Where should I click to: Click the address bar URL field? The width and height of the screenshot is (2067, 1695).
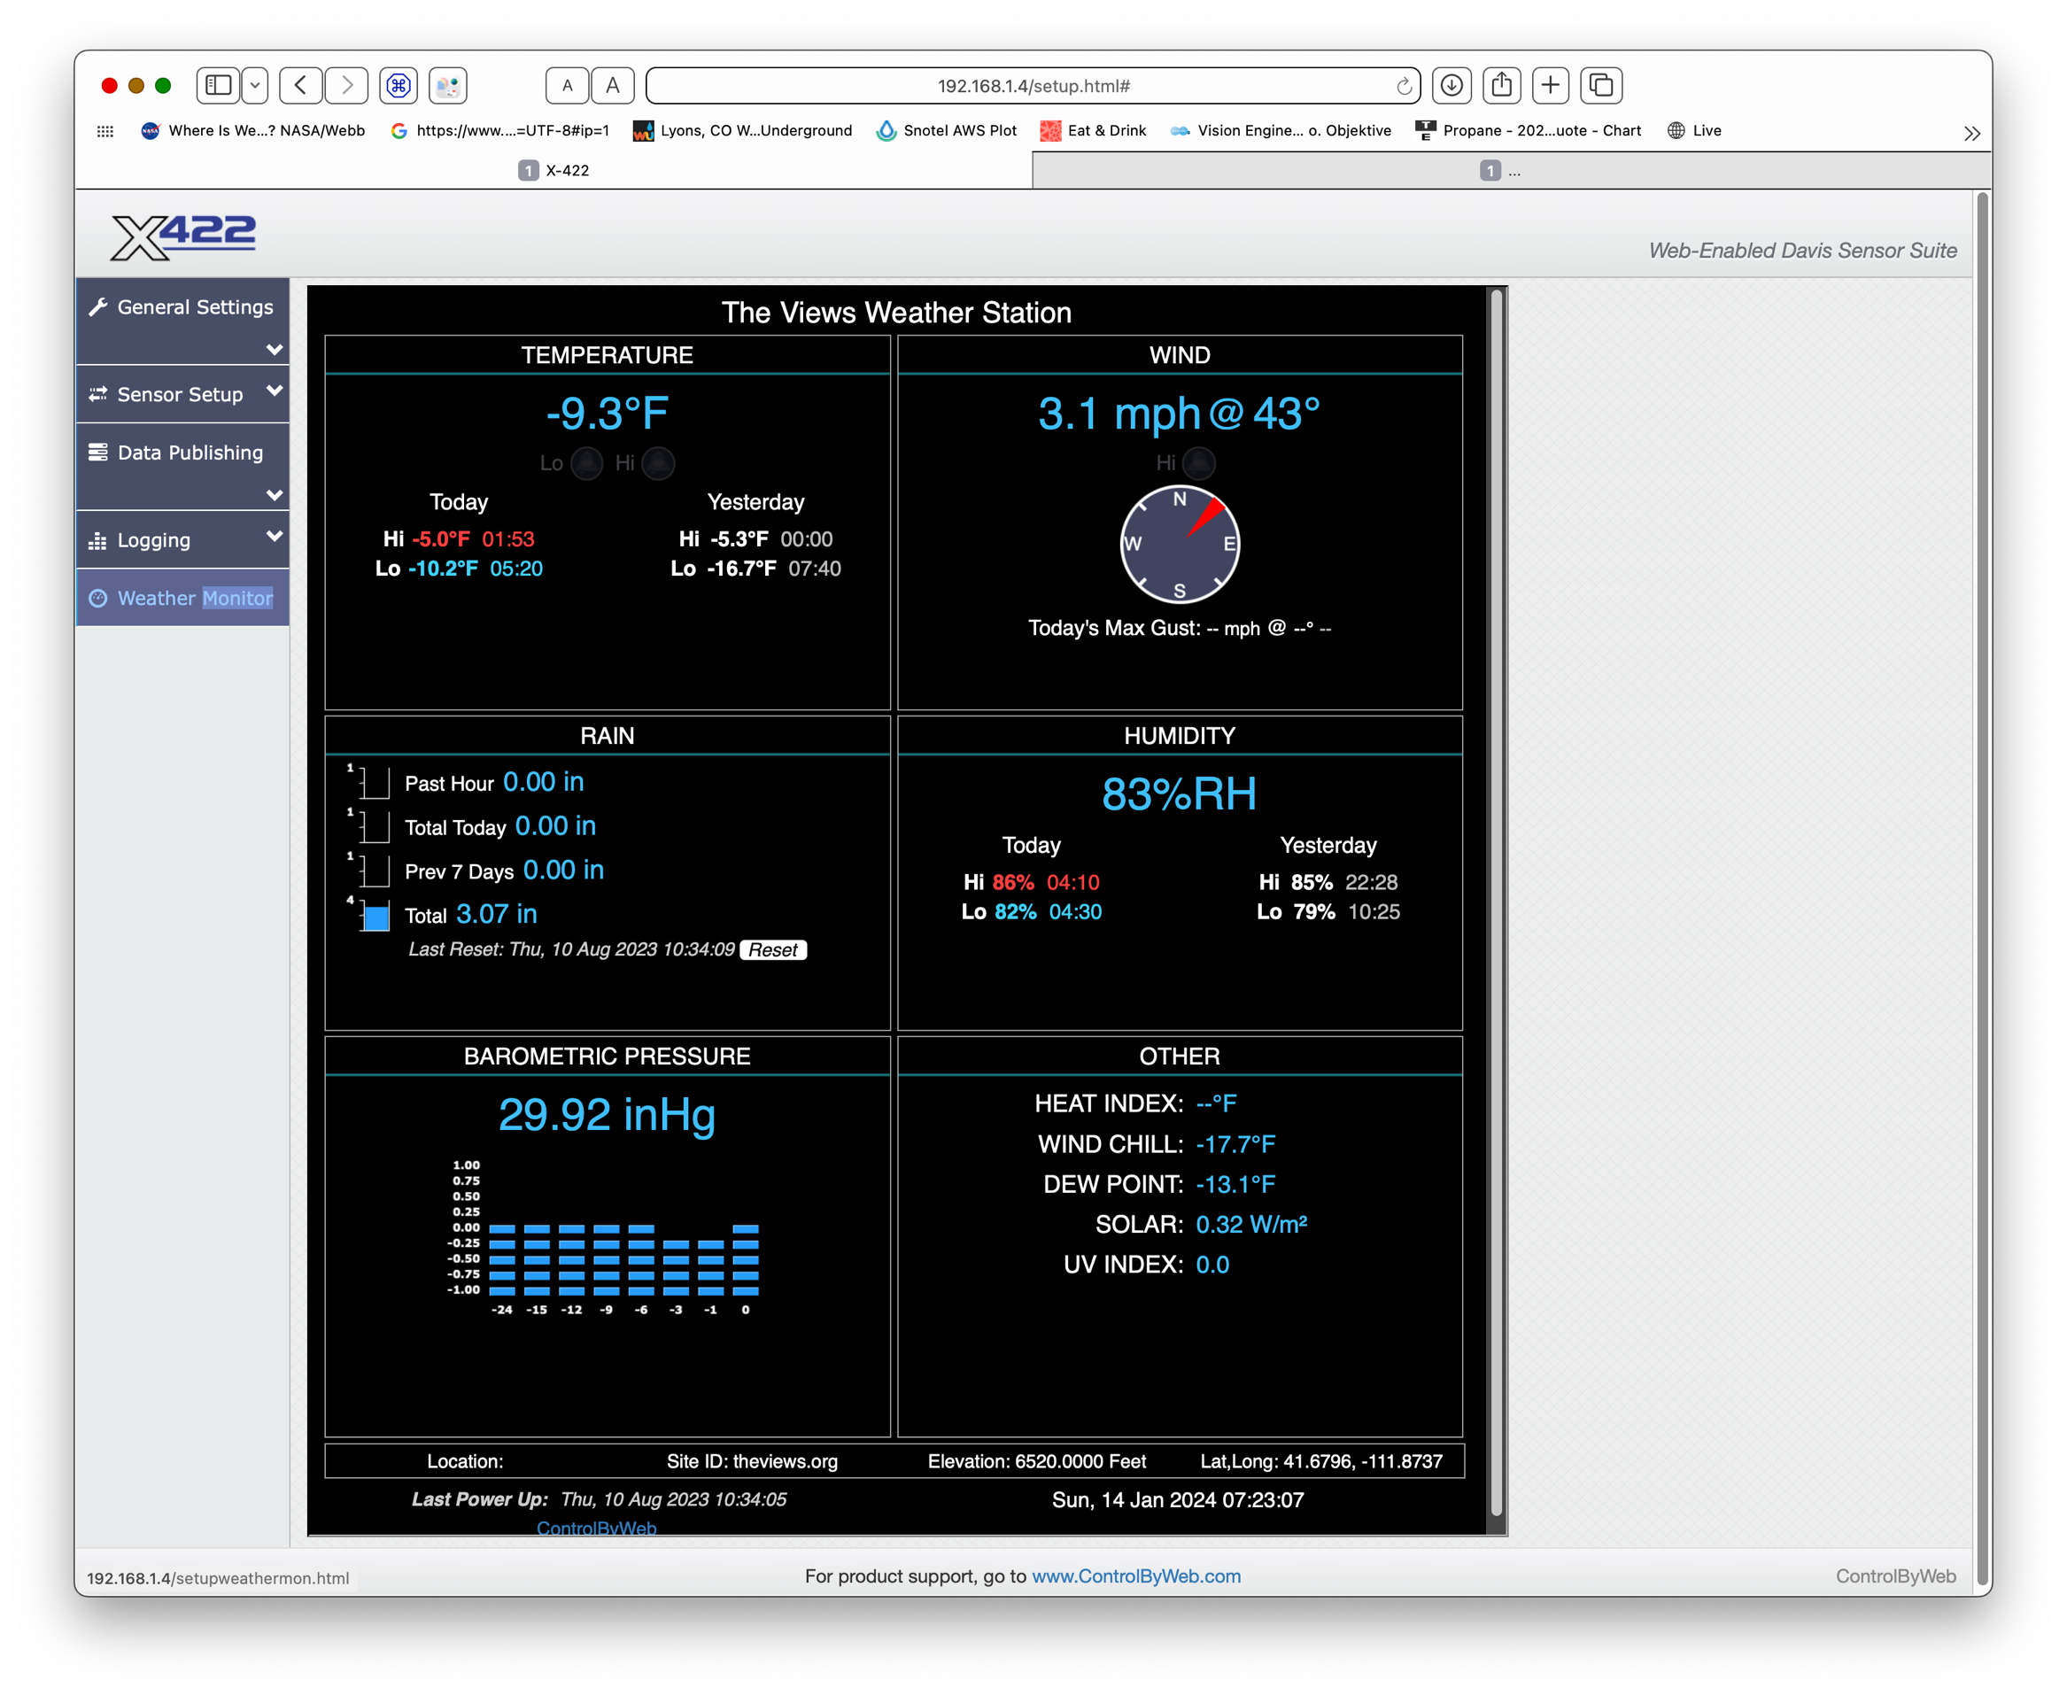1032,86
